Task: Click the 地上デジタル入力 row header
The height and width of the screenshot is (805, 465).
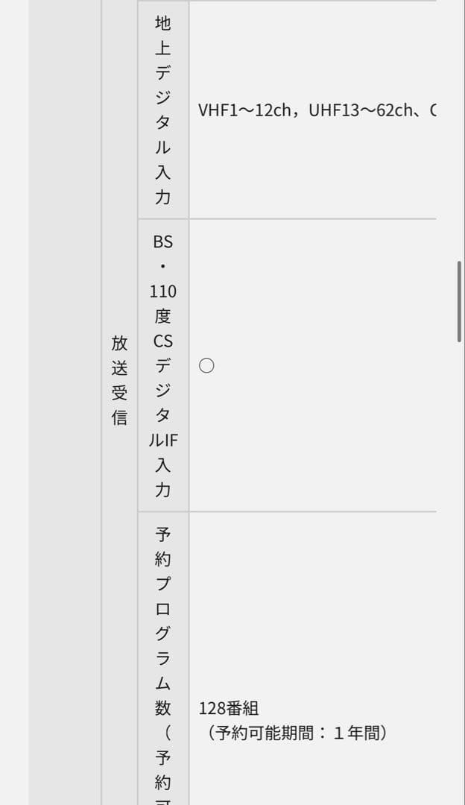Action: (x=163, y=110)
